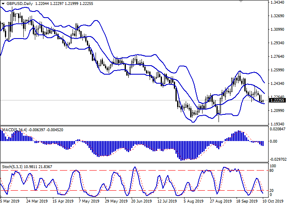Click the 1.29340 price axis label

(278, 43)
